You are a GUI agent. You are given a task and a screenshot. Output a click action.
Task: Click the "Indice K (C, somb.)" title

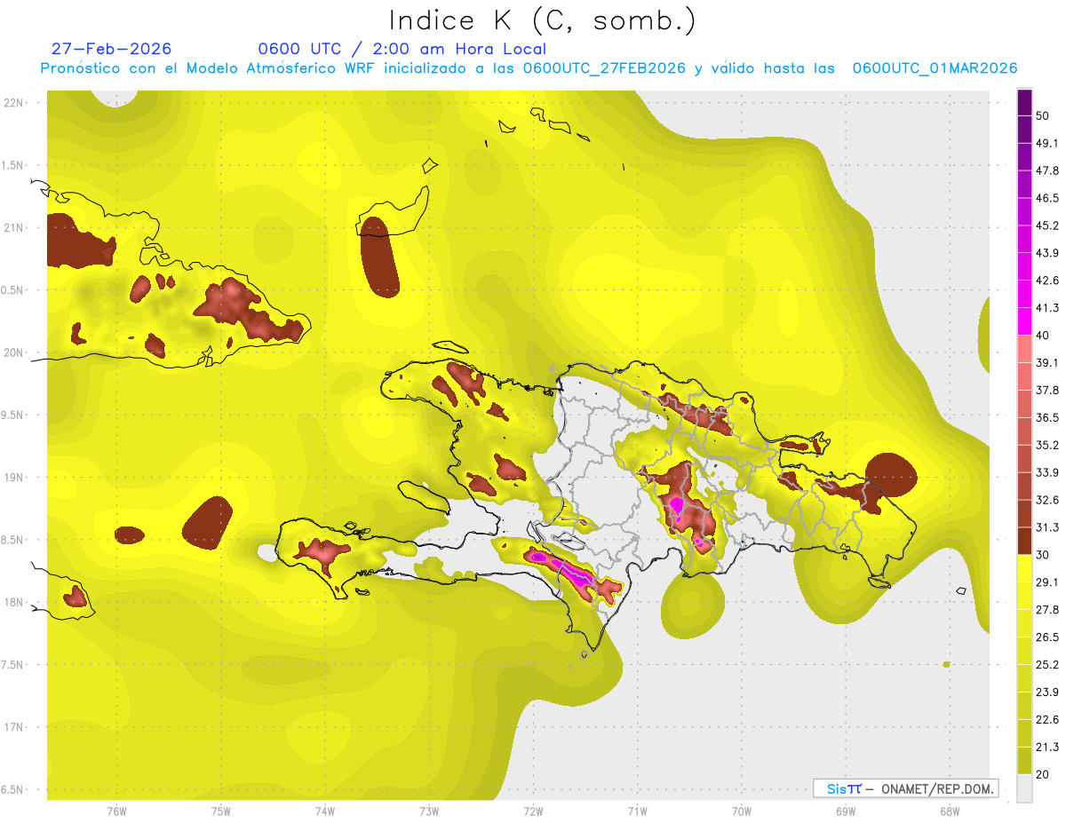[x=543, y=20]
